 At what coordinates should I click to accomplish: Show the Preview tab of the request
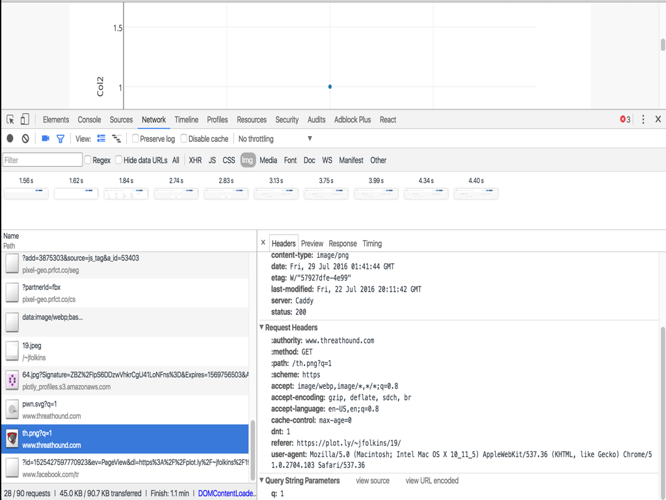[312, 243]
